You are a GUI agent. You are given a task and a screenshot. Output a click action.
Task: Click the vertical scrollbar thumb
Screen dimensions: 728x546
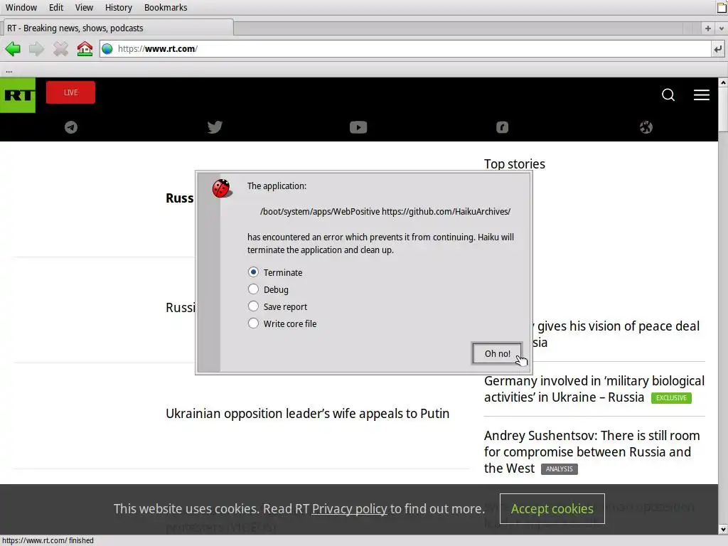click(x=723, y=109)
